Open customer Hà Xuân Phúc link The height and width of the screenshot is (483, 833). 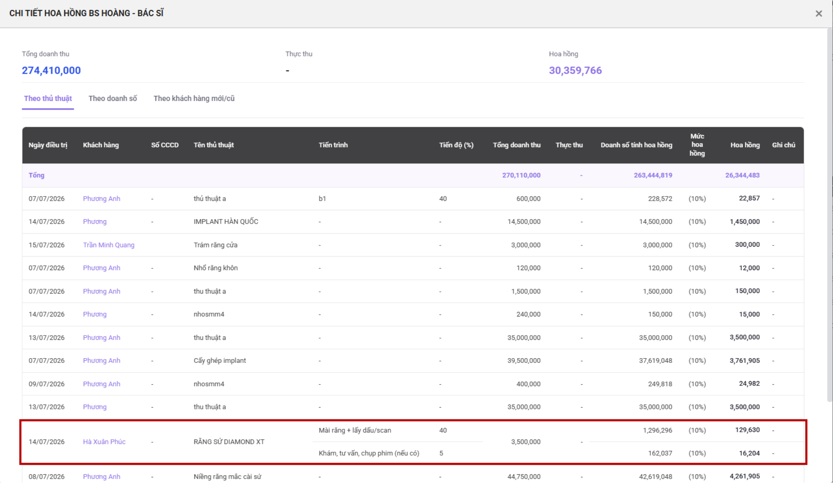pos(104,442)
